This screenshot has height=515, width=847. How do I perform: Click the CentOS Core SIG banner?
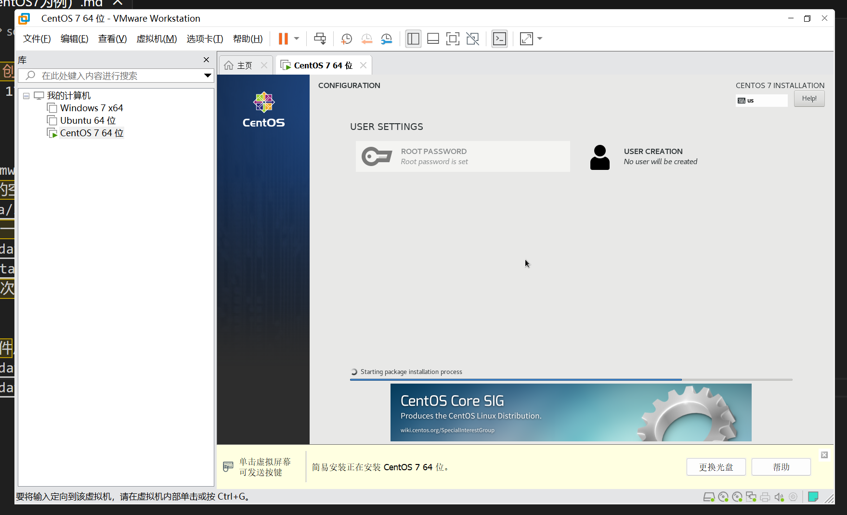point(571,412)
